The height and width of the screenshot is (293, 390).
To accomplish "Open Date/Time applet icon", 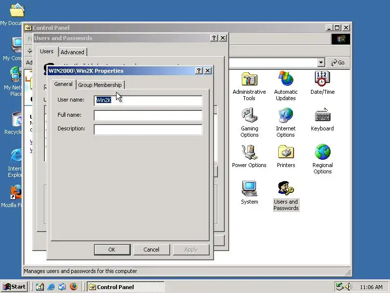I will click(322, 83).
